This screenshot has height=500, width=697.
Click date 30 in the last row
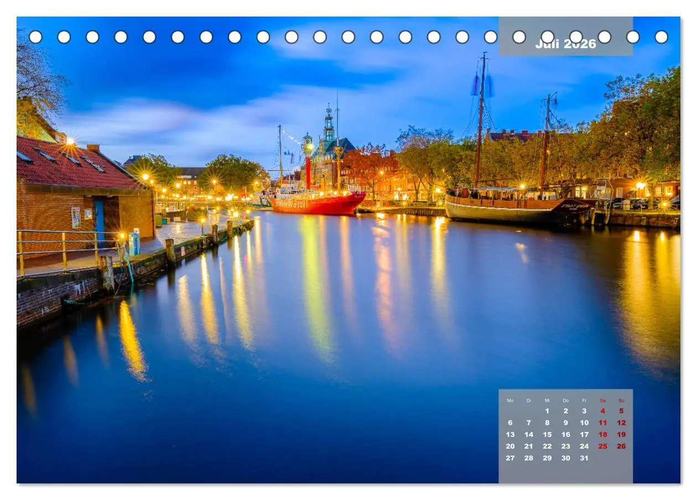pyautogui.click(x=566, y=458)
